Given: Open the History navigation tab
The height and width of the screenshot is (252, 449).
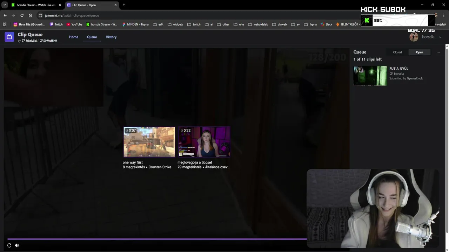Looking at the screenshot, I should [111, 37].
